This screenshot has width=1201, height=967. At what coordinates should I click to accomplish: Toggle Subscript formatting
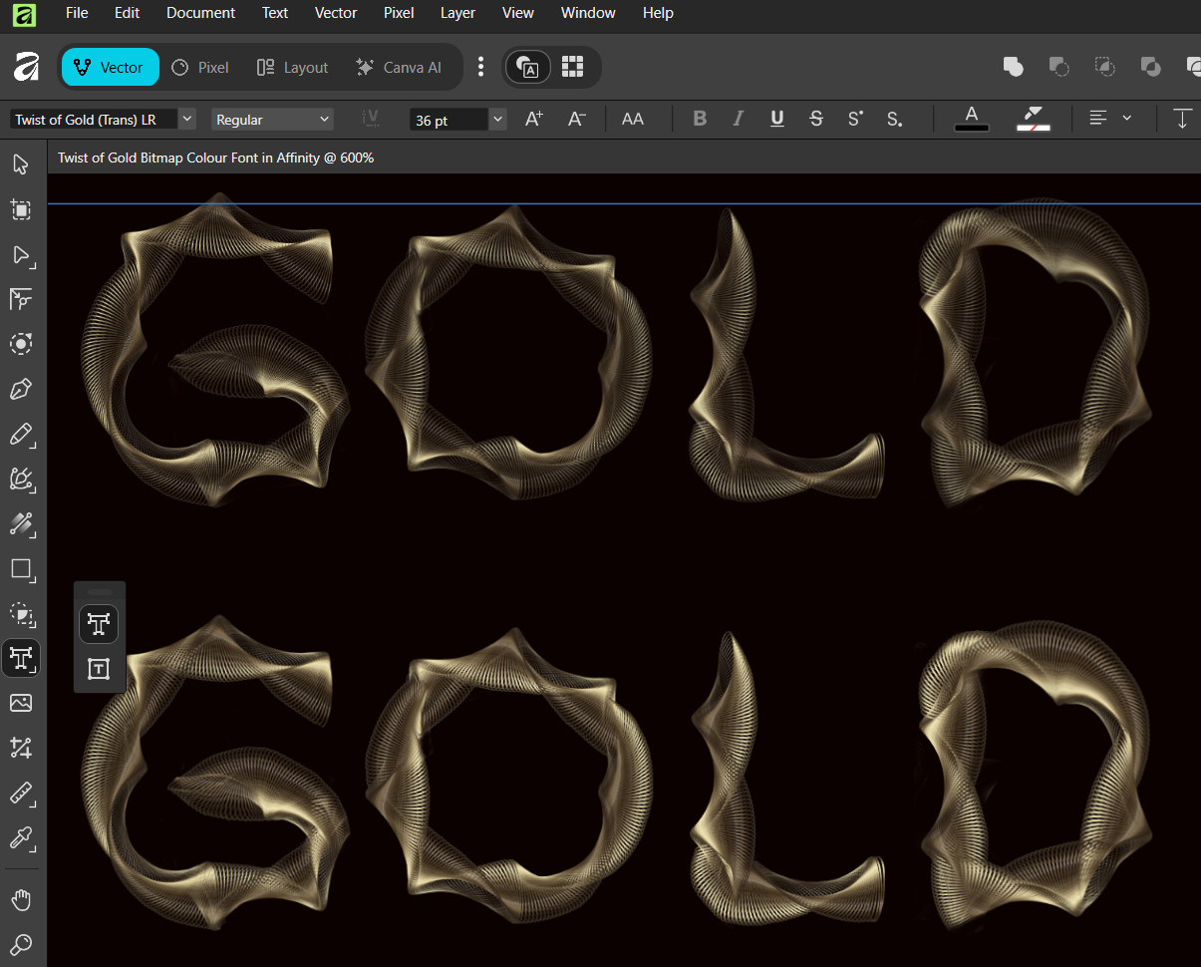894,119
